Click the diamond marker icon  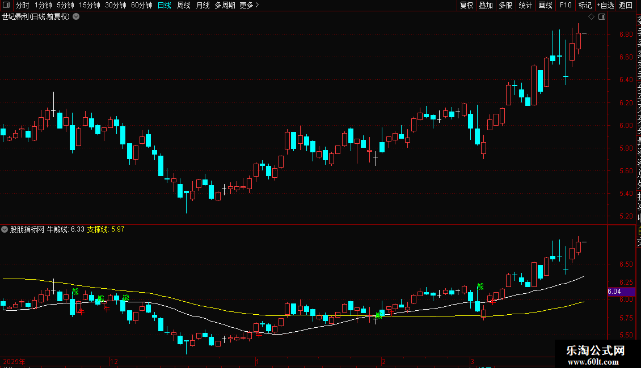(x=591, y=17)
